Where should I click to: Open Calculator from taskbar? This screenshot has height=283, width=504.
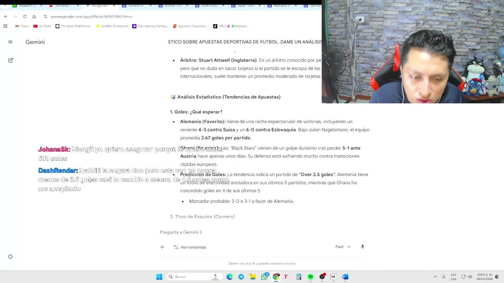point(299,277)
